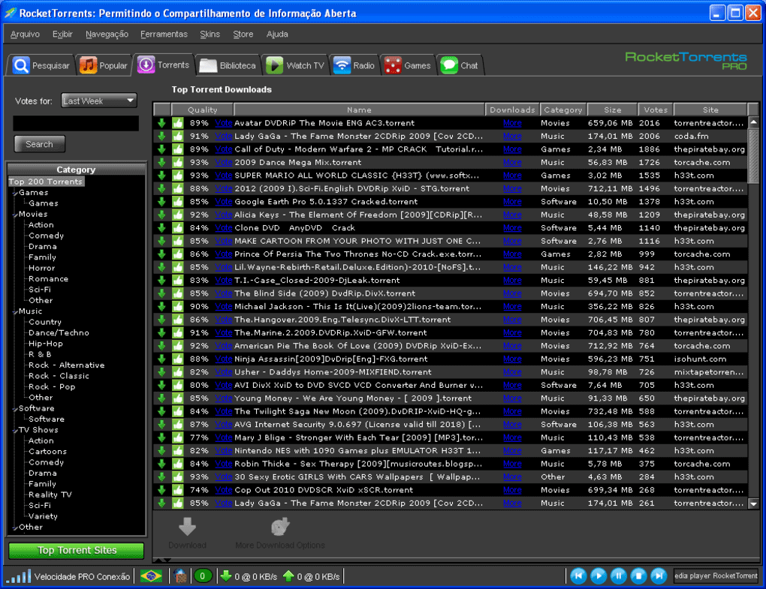Click Vote link for Google Earth Pro row
This screenshot has width=766, height=589.
tap(223, 202)
